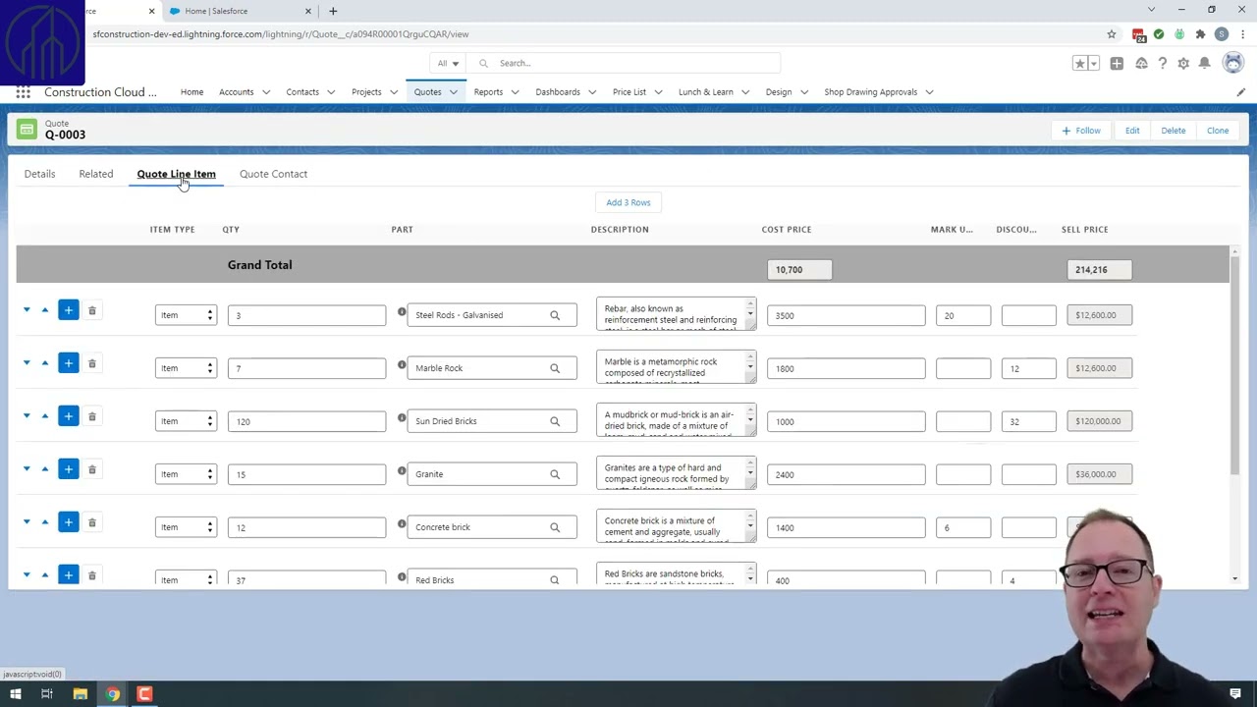Click the Qty field showing 120
Image resolution: width=1257 pixels, height=707 pixels.
[x=306, y=421]
